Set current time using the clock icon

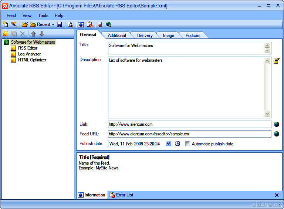point(177,144)
